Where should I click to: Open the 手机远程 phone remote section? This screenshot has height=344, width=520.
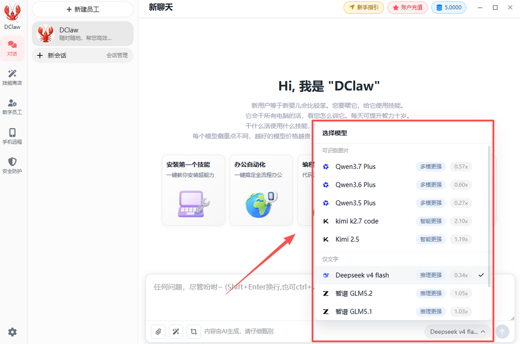tap(12, 136)
